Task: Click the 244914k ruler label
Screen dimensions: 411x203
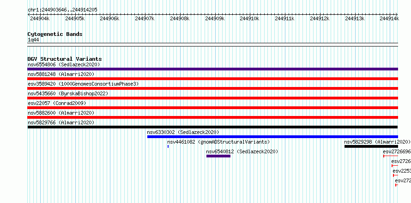Action: click(x=389, y=18)
